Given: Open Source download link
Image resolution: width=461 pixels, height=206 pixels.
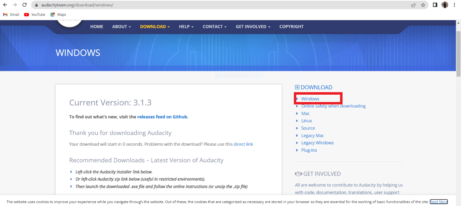Looking at the screenshot, I should coord(308,128).
